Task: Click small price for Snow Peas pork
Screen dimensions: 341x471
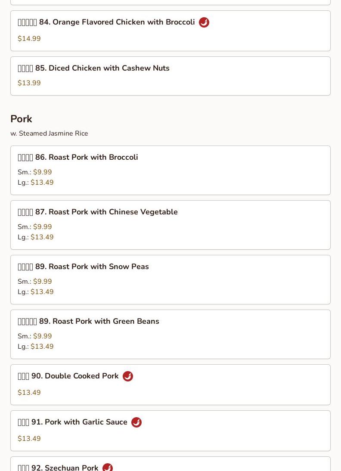Action: click(42, 282)
